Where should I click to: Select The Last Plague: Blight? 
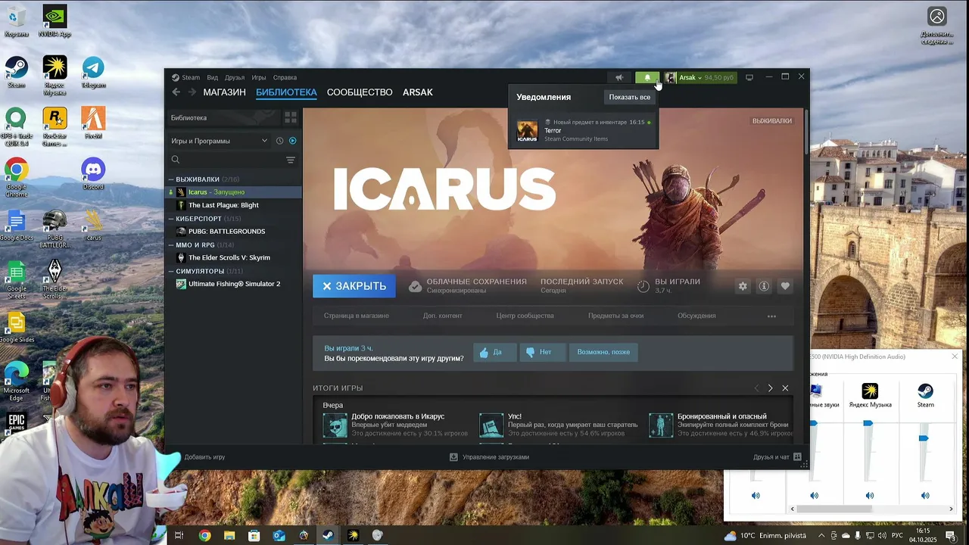(x=233, y=205)
